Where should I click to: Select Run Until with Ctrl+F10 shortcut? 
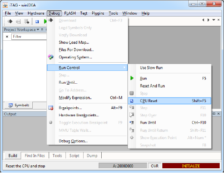pos(170,123)
